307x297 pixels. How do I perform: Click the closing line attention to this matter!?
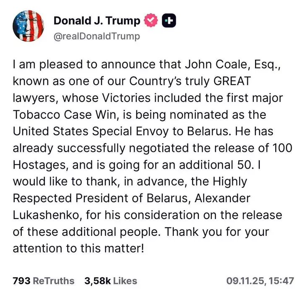click(78, 247)
